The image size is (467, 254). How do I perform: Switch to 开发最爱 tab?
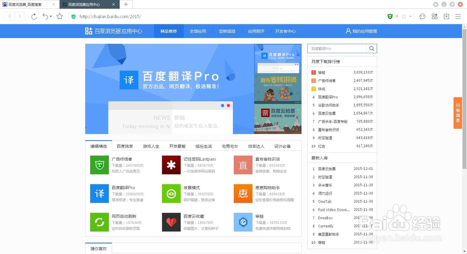point(177,146)
